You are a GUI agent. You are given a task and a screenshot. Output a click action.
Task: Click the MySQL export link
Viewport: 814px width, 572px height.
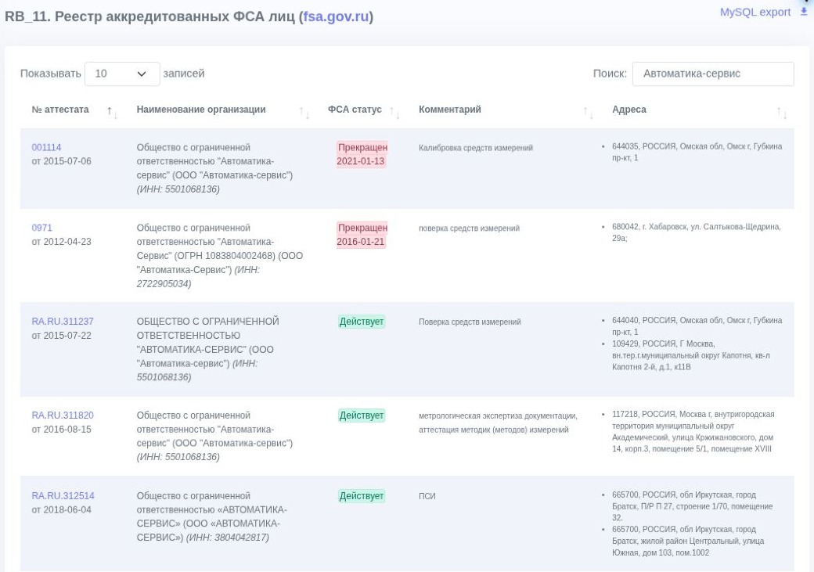pos(755,12)
